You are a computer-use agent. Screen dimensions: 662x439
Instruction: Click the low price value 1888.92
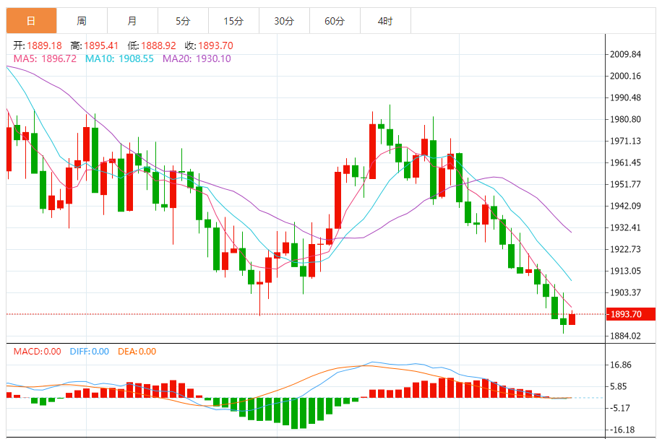pos(158,45)
